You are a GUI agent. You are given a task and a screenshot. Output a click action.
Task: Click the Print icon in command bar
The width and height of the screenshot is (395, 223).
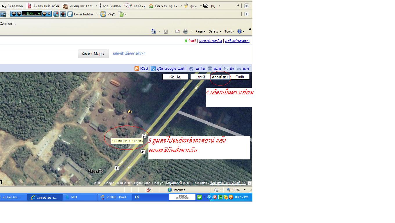point(186,31)
